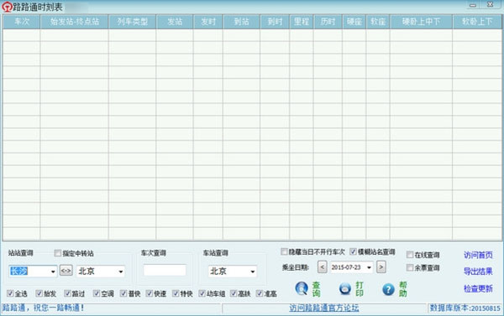
Task: Uncheck the 准高 checkbox
Action: tap(260, 293)
